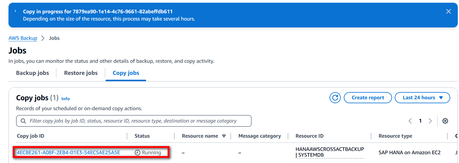
Task: Switch to the Backup jobs tab
Action: [32, 73]
